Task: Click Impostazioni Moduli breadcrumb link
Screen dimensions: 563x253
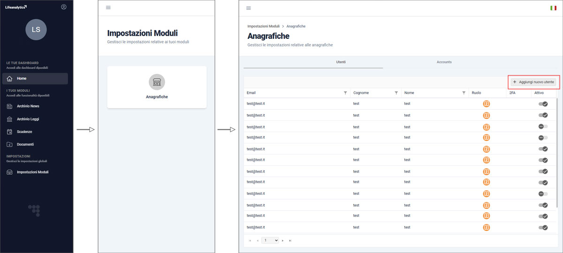Action: pos(263,26)
